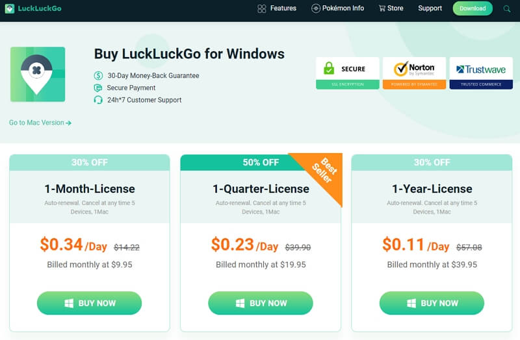Click the crossed-out $57.08 price

[469, 247]
